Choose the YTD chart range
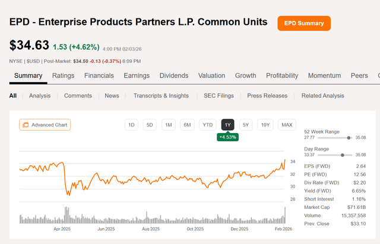Image resolution: width=380 pixels, height=244 pixels. tap(207, 125)
